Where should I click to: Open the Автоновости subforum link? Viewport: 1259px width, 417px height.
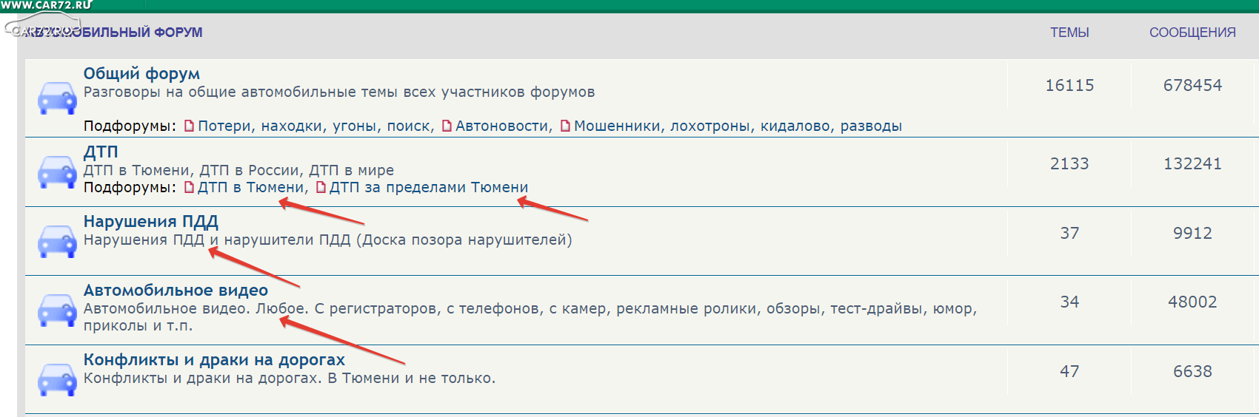[503, 126]
